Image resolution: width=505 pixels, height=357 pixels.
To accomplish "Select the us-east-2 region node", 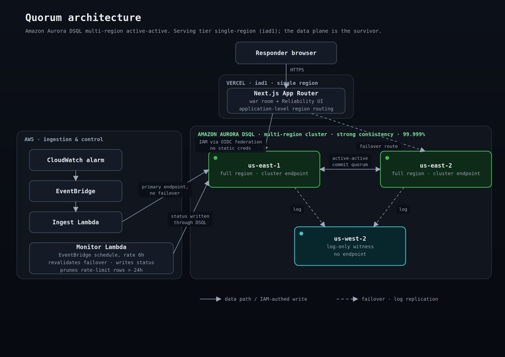I will click(x=435, y=169).
